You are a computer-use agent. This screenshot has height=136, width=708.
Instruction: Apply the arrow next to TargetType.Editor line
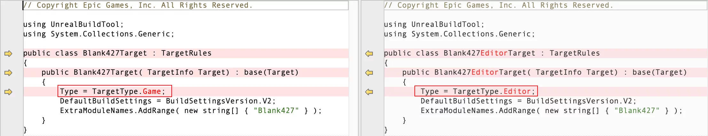[369, 92]
